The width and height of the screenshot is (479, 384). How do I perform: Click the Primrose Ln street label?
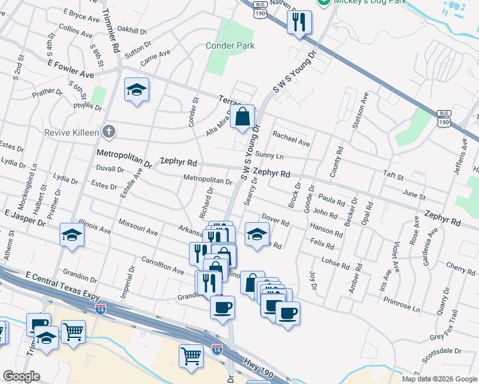click(x=402, y=305)
